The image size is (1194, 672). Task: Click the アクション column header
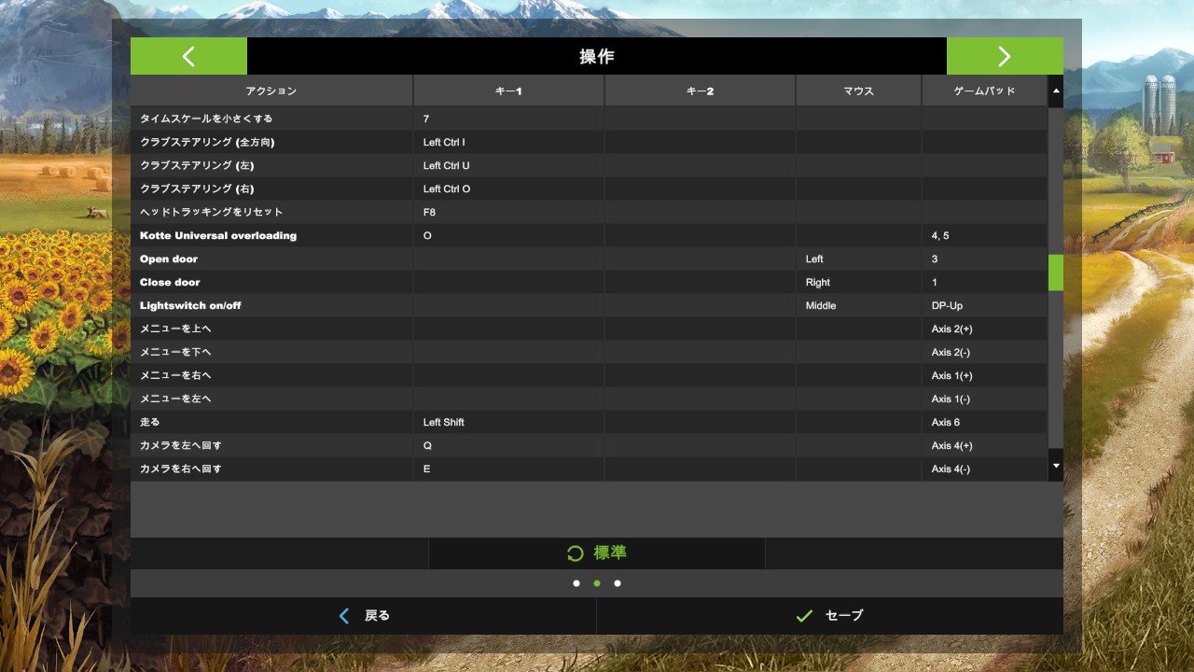point(271,91)
